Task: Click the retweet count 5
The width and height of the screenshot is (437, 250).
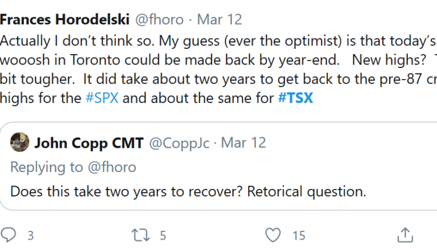Action: 163,235
